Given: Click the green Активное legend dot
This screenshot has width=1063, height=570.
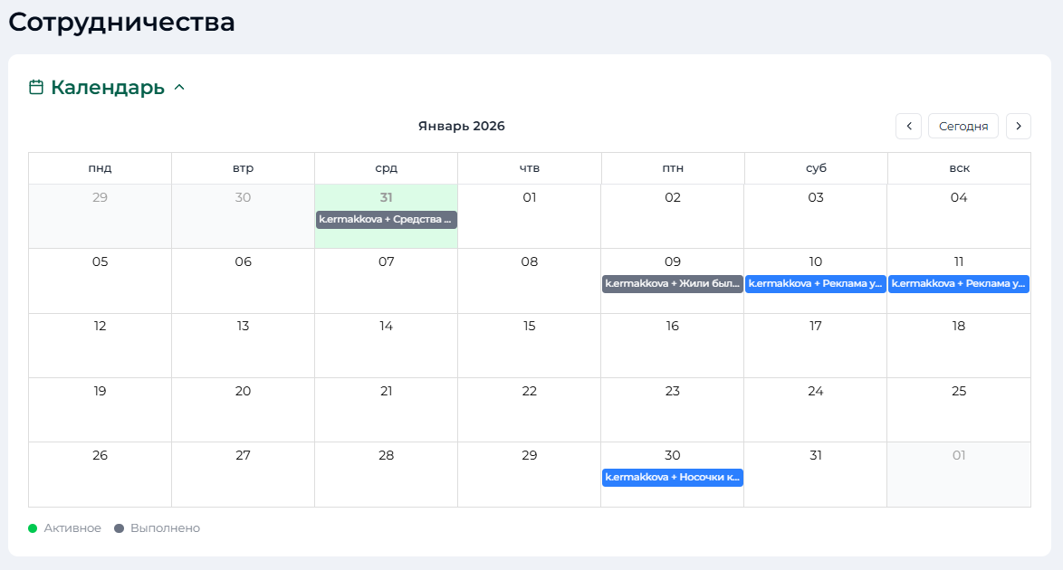Looking at the screenshot, I should point(33,528).
